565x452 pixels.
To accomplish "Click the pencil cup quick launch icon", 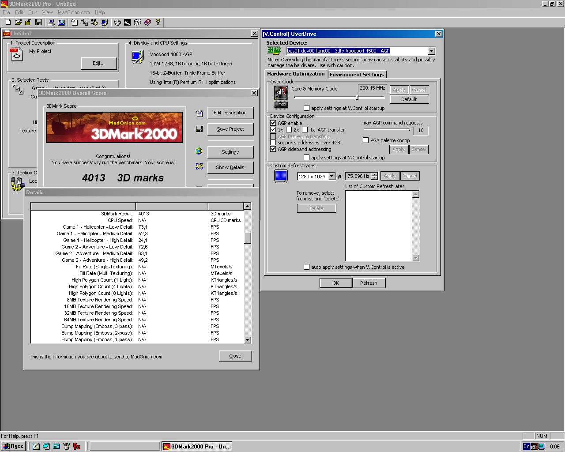I will click(67, 446).
